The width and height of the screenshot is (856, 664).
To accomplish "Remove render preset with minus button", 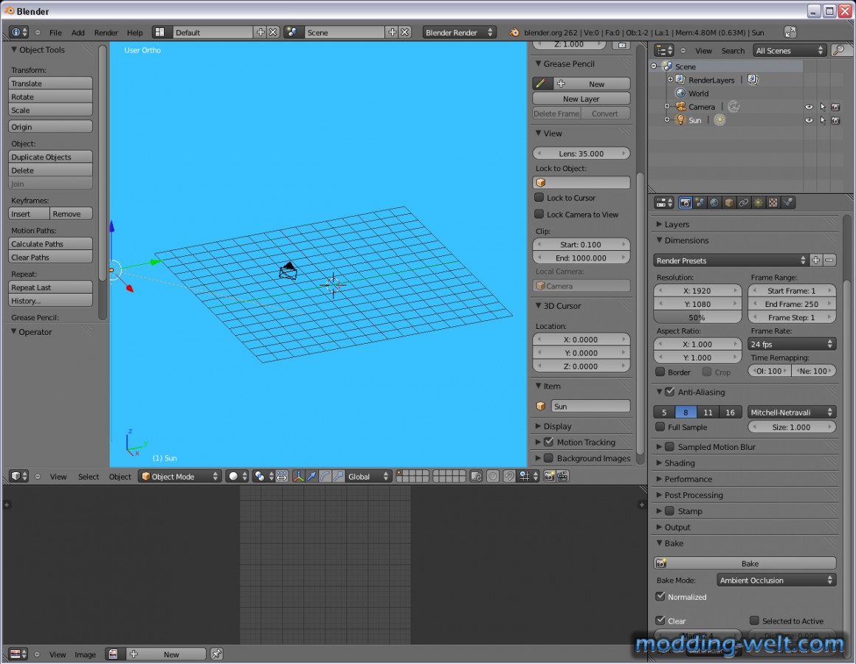I will point(829,260).
